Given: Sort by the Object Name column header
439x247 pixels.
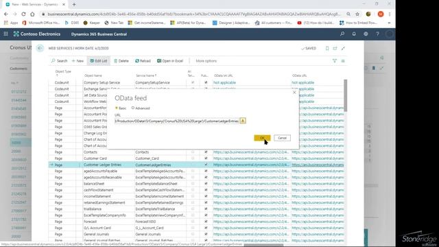Looking at the screenshot, I should (93, 75).
